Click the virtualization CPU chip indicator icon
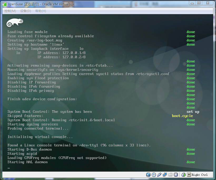This screenshot has width=216, height=180. tap(176, 175)
